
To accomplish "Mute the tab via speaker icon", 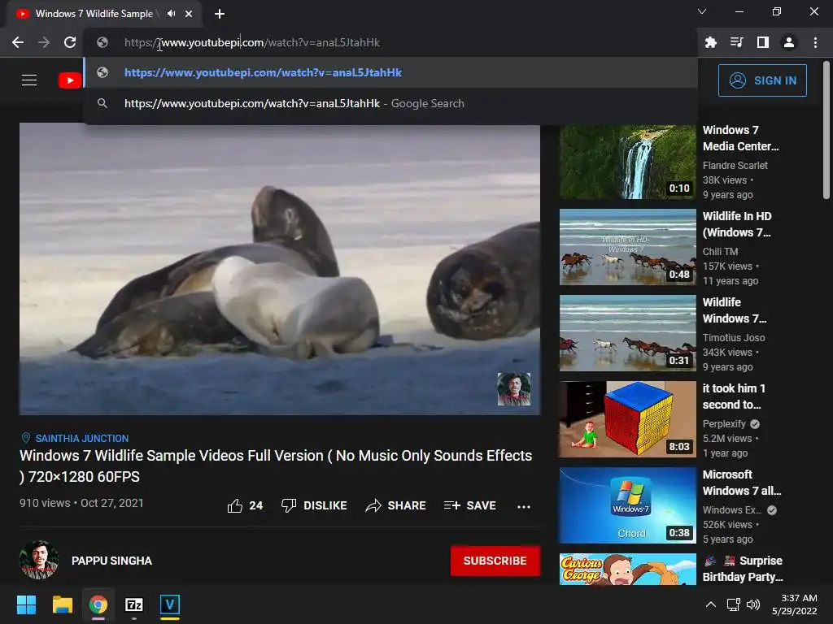I will point(171,14).
